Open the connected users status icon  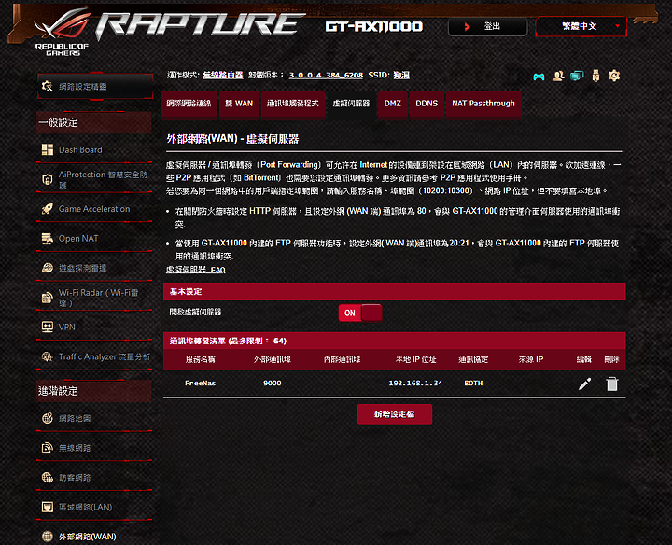(558, 77)
